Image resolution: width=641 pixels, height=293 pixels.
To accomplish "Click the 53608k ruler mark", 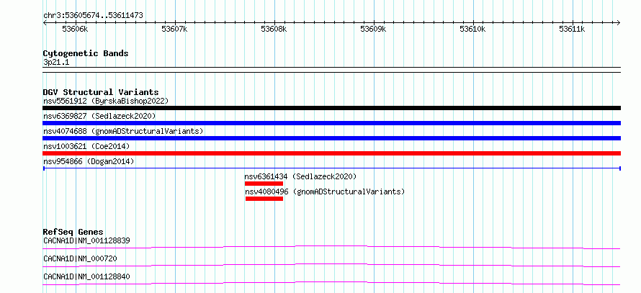I will coord(274,29).
